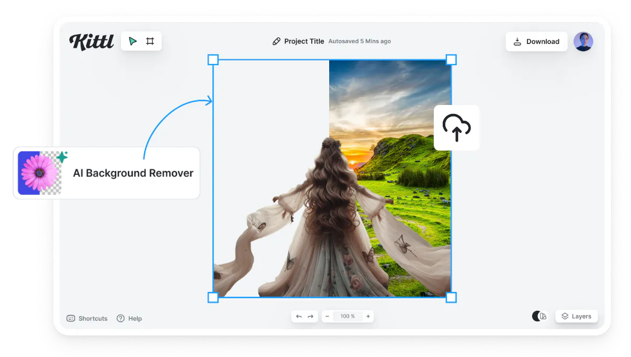
Task: Click the upload cloud icon on the canvas
Action: 456,128
